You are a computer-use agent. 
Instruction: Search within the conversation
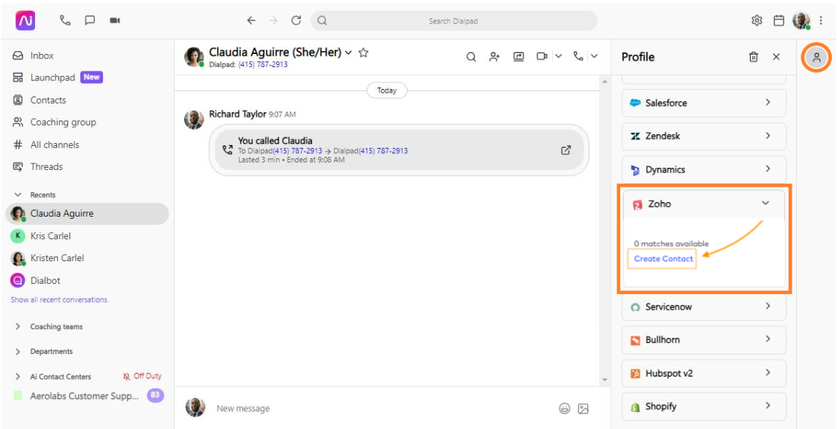click(471, 56)
